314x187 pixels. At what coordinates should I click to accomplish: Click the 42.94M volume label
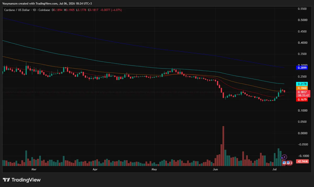tap(302, 161)
